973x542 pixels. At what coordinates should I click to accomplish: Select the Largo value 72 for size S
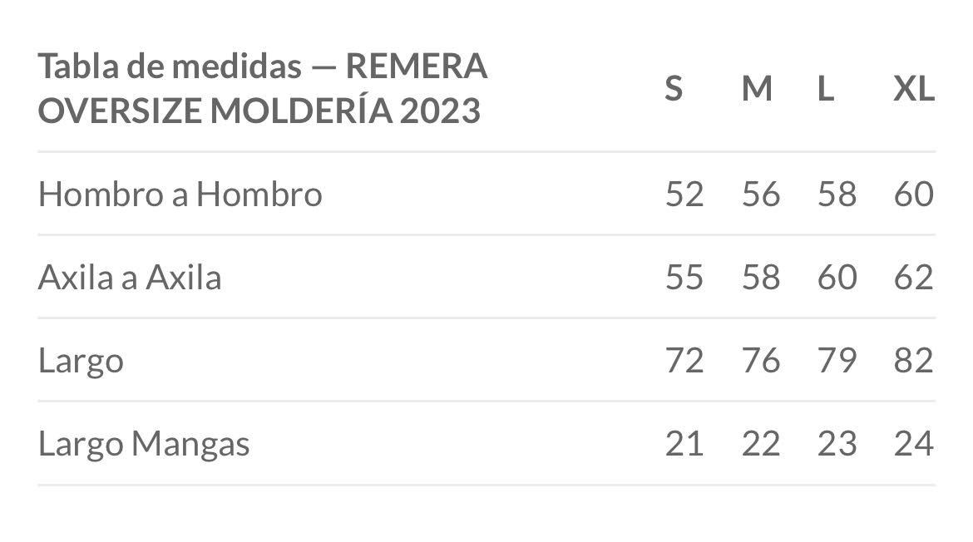[x=684, y=360]
